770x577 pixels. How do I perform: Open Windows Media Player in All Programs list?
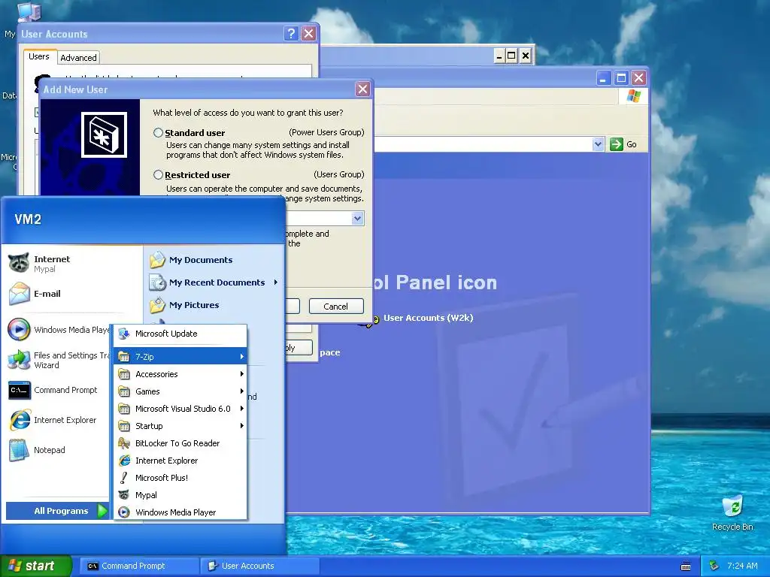(x=180, y=512)
